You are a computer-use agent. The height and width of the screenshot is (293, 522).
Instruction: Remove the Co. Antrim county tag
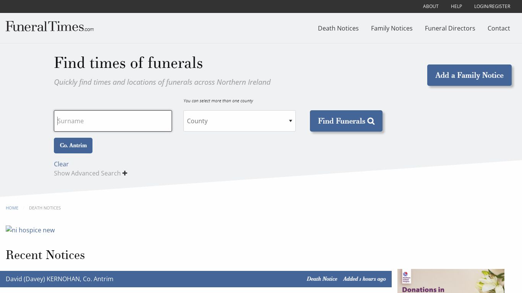click(x=73, y=145)
